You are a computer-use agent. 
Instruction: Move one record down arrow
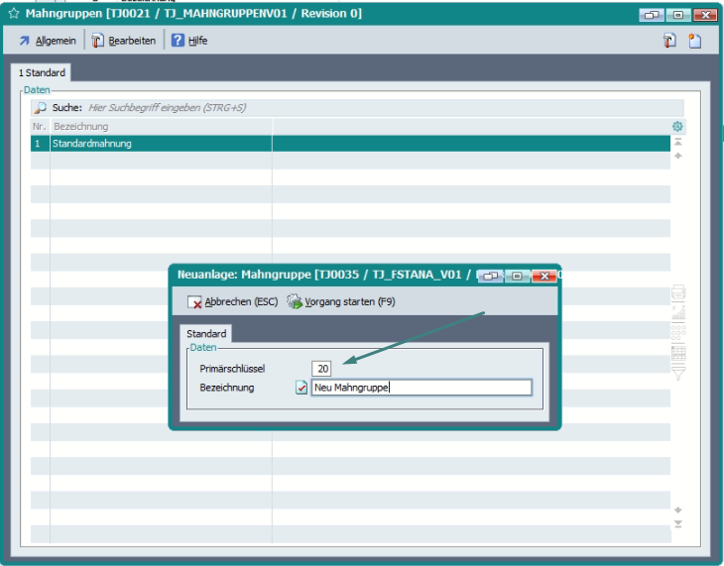tap(678, 509)
